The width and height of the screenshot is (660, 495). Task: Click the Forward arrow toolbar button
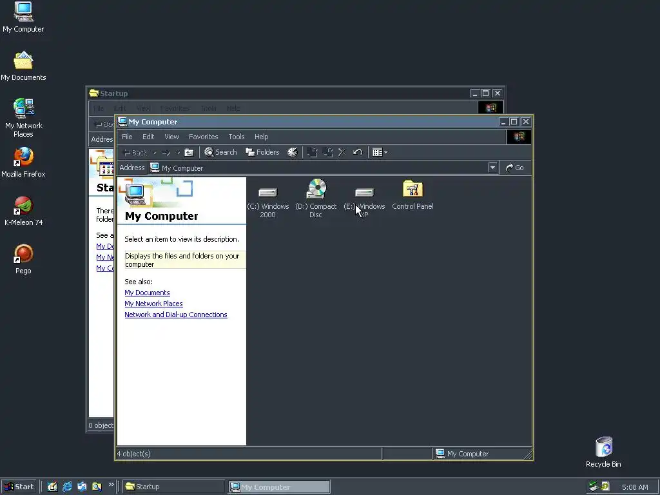click(166, 152)
